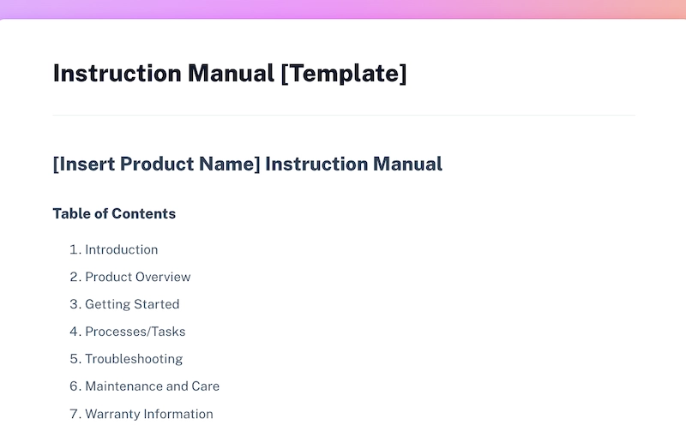Click the "[Template]" word in the title

click(343, 74)
